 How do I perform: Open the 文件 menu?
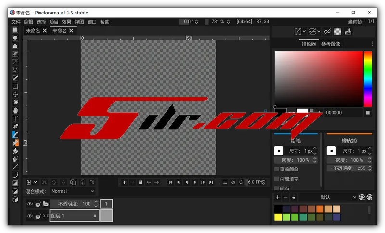tap(16, 22)
